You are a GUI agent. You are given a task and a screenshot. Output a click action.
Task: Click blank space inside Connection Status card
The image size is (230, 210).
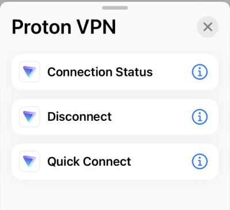(172, 72)
